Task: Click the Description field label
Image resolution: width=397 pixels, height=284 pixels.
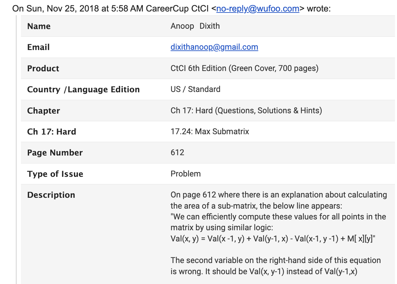Action: coord(51,195)
